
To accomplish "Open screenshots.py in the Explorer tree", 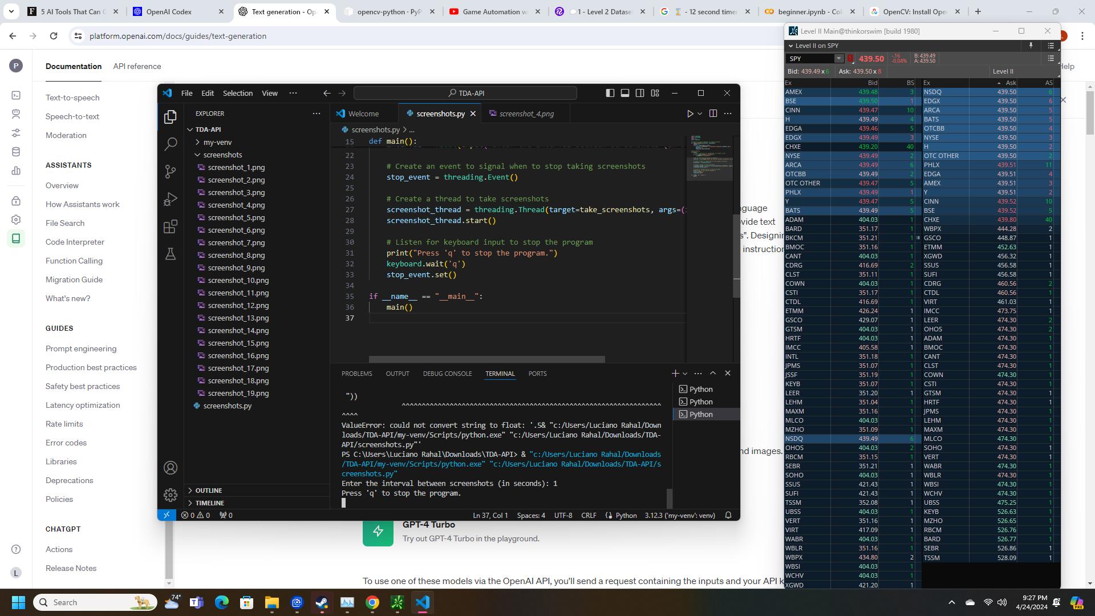I will click(227, 406).
